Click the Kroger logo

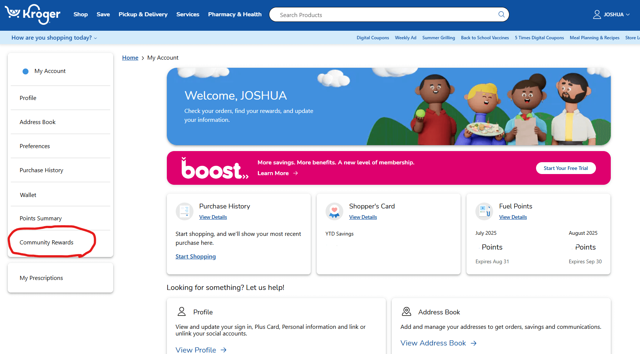coord(33,14)
